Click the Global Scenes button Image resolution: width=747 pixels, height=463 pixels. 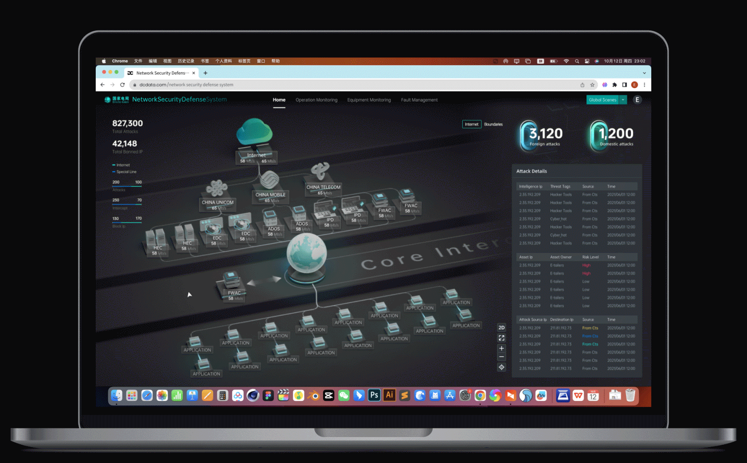[x=603, y=100]
